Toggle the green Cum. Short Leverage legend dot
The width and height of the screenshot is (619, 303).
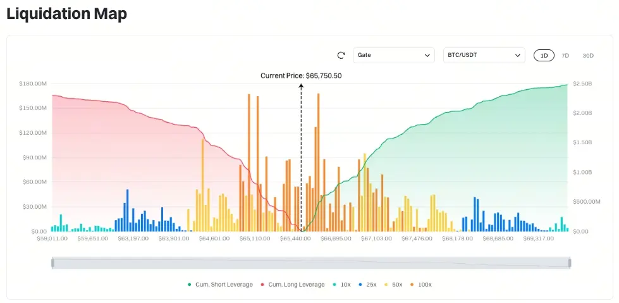pyautogui.click(x=190, y=285)
